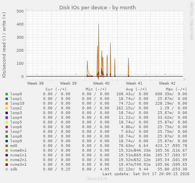Click the 'Max (-/+)' column header

177,89
